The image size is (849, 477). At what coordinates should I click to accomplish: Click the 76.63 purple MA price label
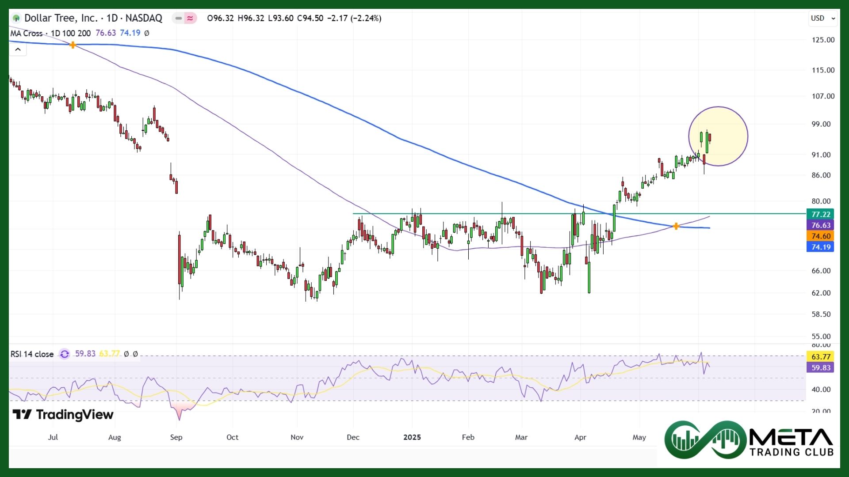pyautogui.click(x=821, y=225)
